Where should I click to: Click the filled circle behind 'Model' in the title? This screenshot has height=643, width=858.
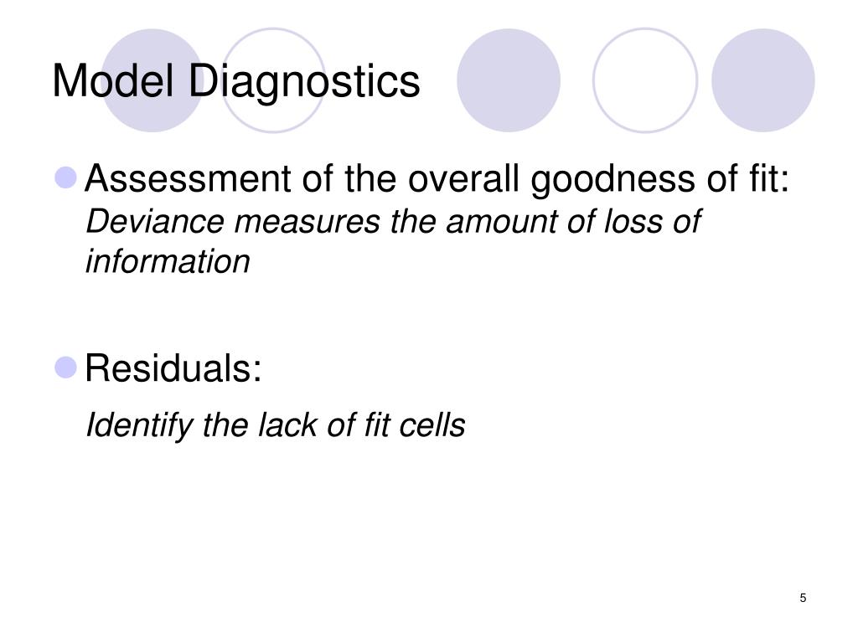pyautogui.click(x=152, y=80)
